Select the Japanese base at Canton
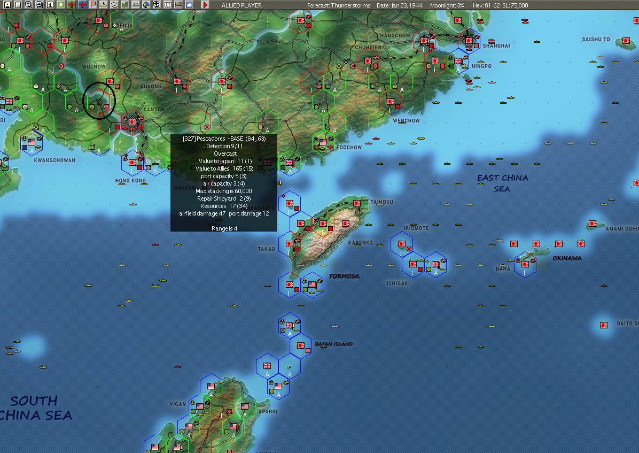The image size is (639, 453). coord(133,122)
